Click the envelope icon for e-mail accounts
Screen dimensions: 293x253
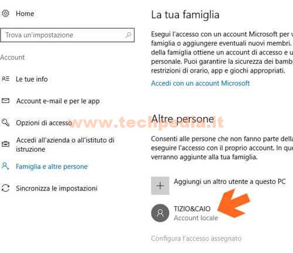pyautogui.click(x=5, y=101)
